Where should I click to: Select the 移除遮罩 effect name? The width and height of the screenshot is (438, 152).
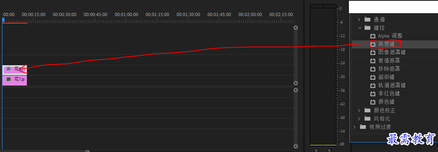tap(389, 69)
